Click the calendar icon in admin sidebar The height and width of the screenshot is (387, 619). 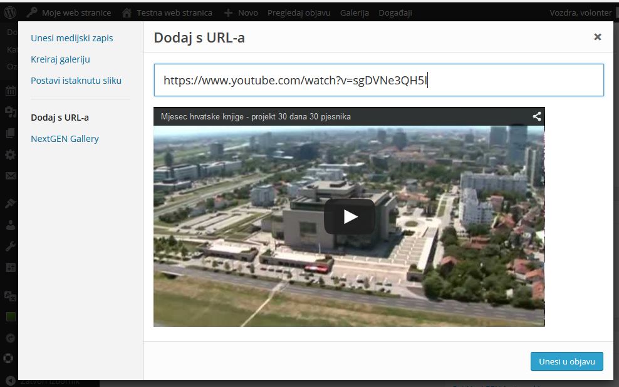point(10,91)
